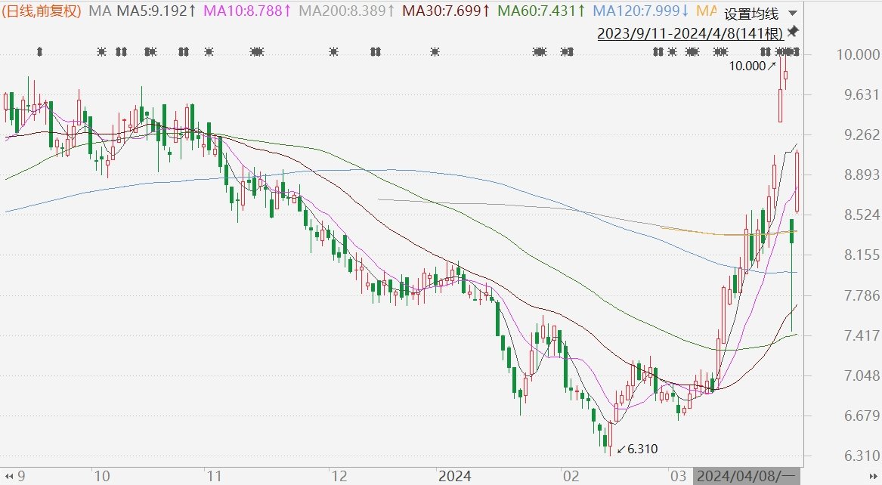Click the MA indicator name label
882x485 pixels.
[x=100, y=11]
